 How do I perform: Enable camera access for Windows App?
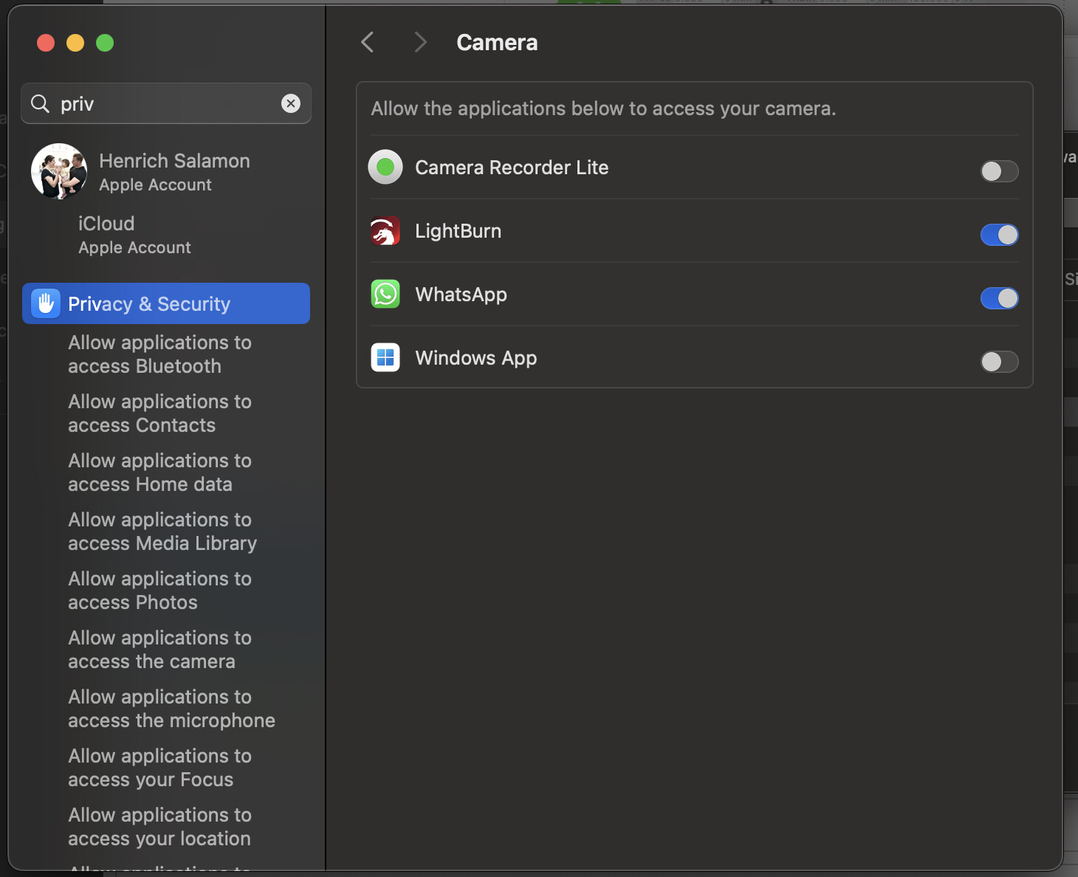999,362
